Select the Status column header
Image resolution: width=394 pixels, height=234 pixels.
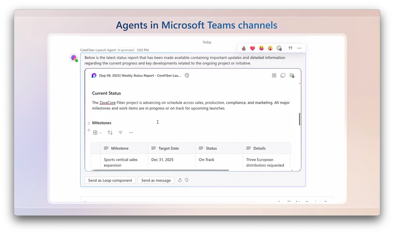(219, 148)
